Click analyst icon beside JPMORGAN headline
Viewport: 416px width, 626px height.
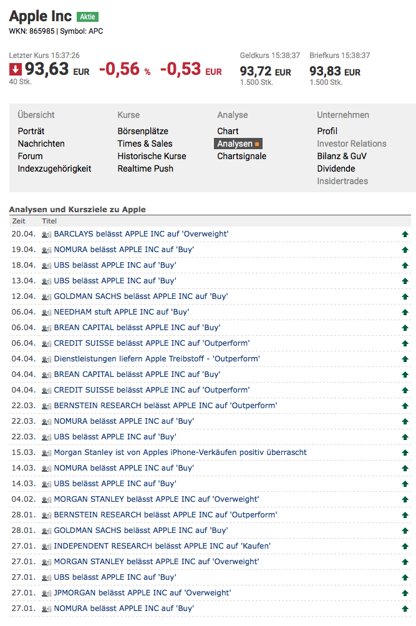(x=46, y=594)
